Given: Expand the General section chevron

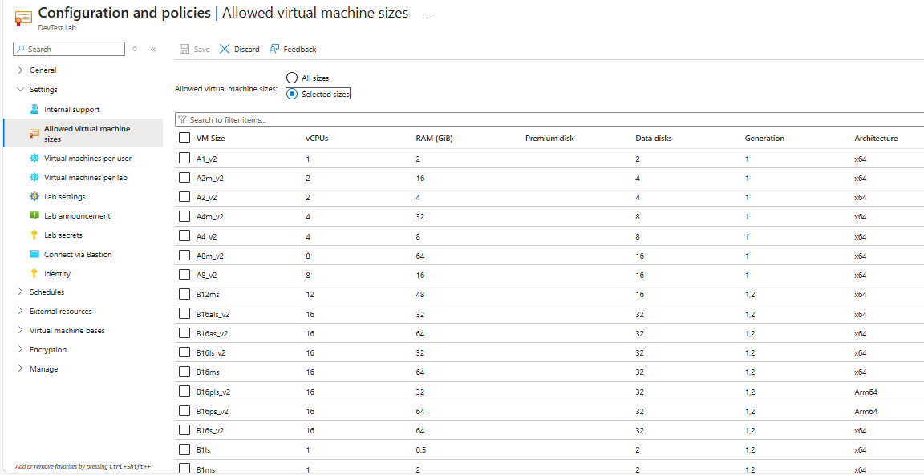Looking at the screenshot, I should 21,70.
